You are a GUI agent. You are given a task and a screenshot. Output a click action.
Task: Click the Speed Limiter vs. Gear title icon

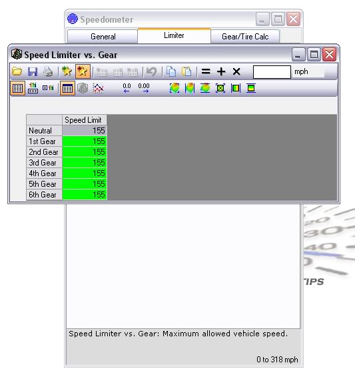coord(17,54)
